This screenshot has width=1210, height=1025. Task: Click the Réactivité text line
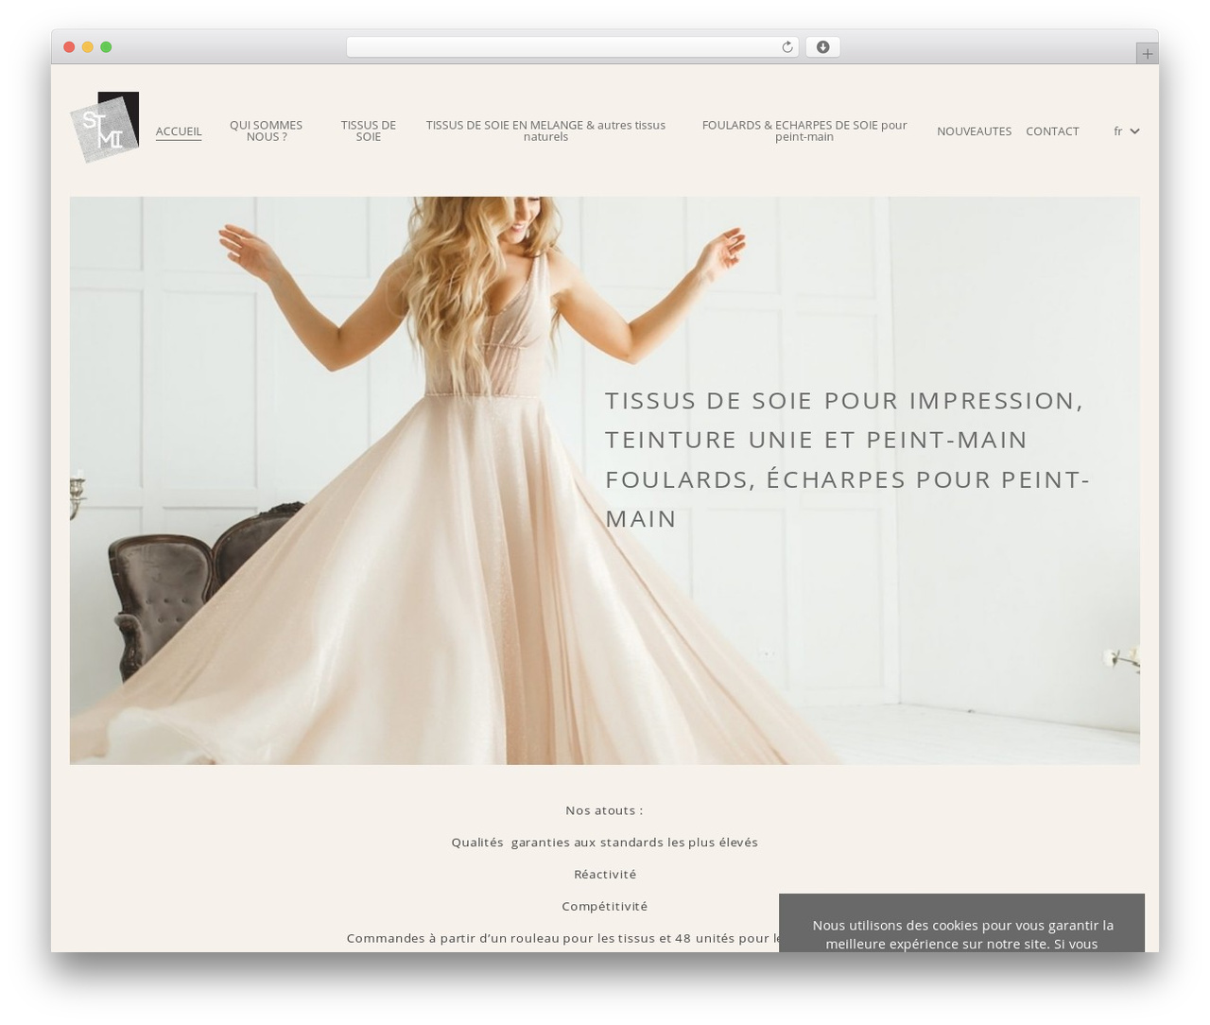pyautogui.click(x=604, y=875)
